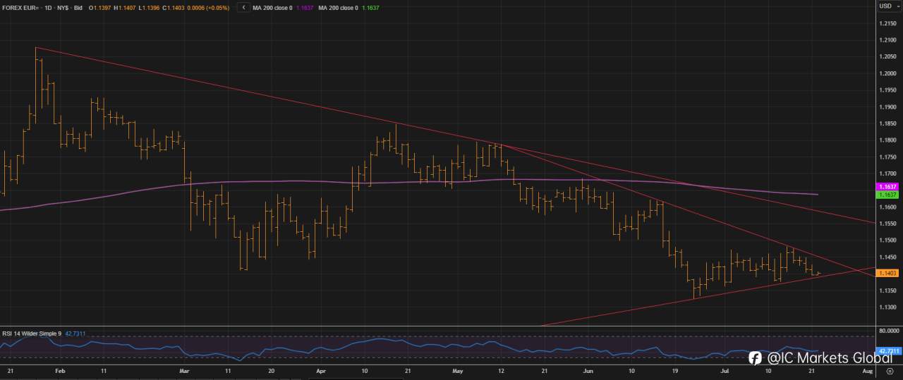Click the orange 1.1403 current price tag

pos(886,273)
